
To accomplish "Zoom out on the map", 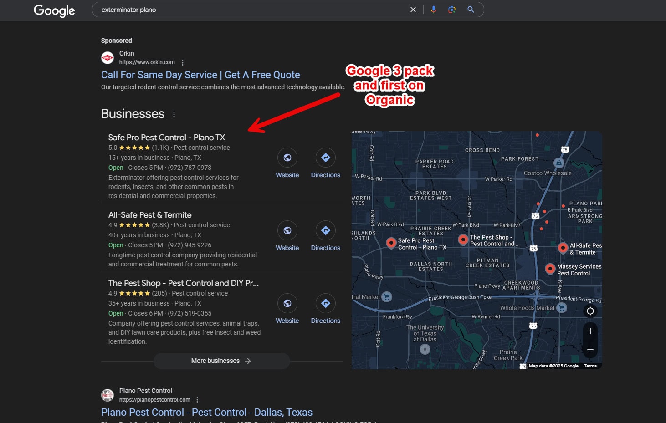I will (x=590, y=349).
